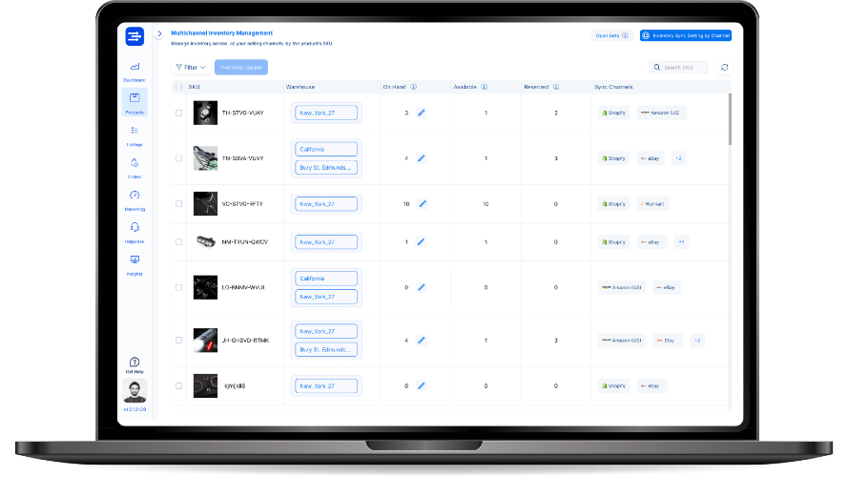The image size is (848, 477).
Task: Tick checkbox for row LO-BNMV-WVUI
Action: coord(179,288)
